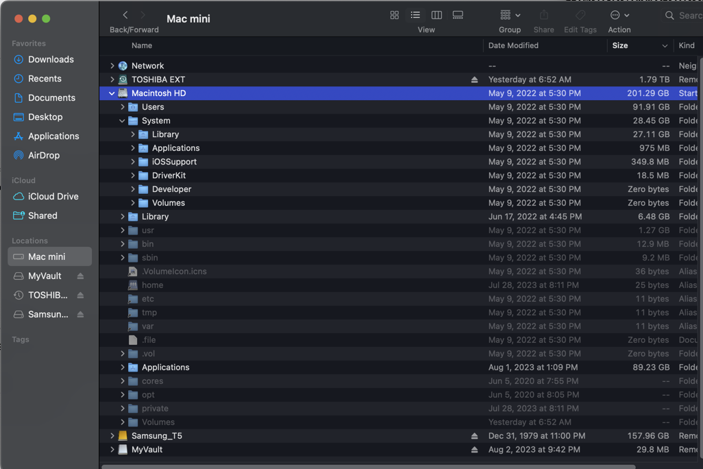Click the Edit Tags icon

pos(580,15)
